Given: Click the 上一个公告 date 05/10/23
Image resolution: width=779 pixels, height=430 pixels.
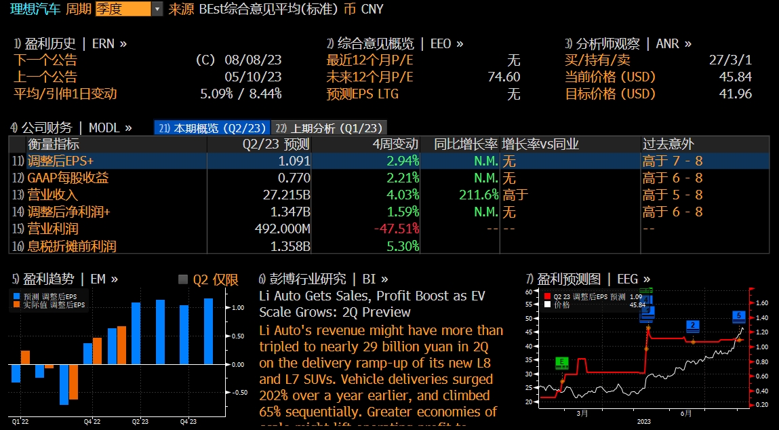Looking at the screenshot, I should click(253, 77).
